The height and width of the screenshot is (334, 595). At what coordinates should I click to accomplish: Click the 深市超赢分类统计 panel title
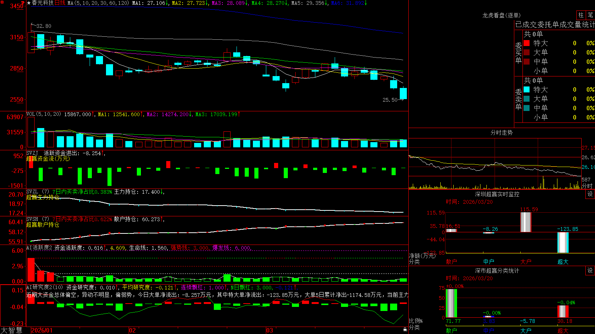(497, 271)
